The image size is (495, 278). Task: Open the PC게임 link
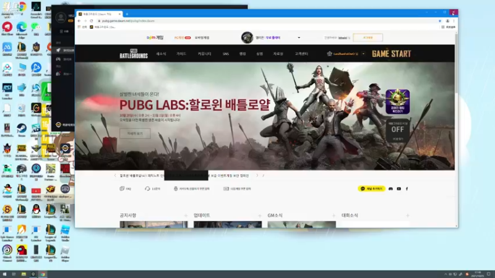tap(182, 38)
